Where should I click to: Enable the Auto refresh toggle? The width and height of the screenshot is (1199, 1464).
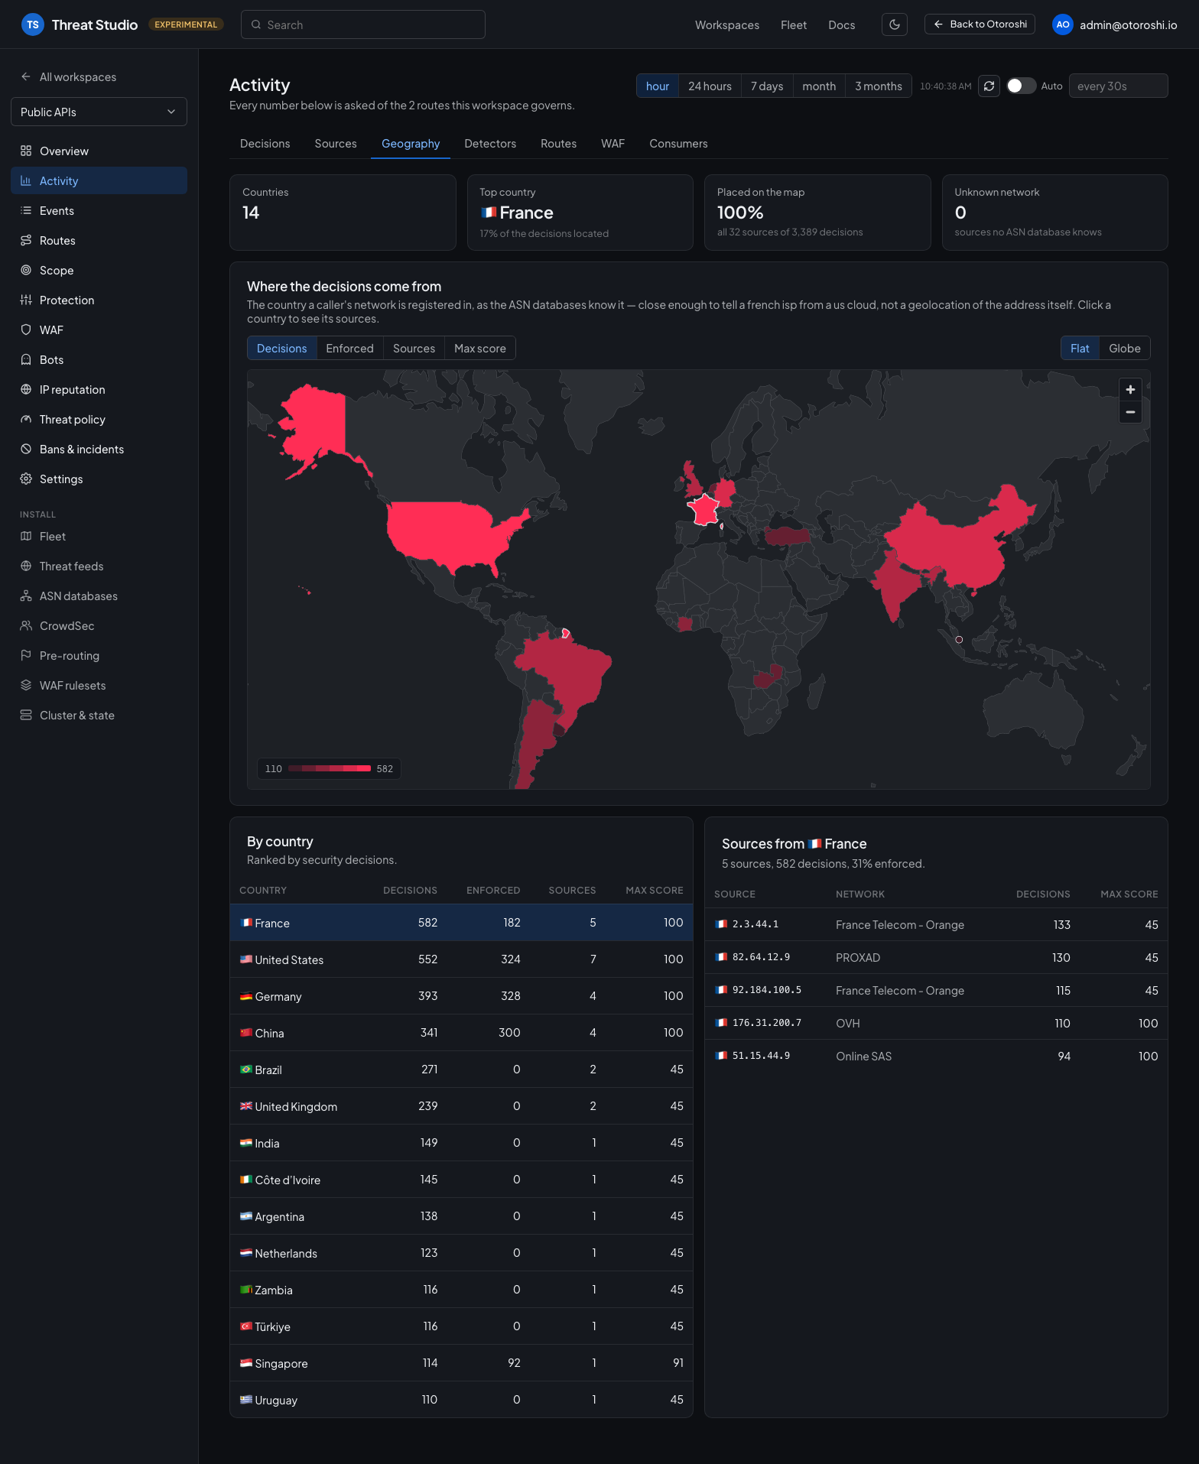click(x=1021, y=86)
